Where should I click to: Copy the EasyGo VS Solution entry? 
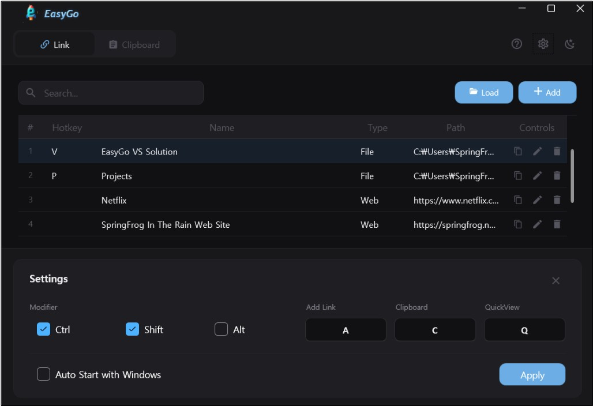(x=518, y=151)
